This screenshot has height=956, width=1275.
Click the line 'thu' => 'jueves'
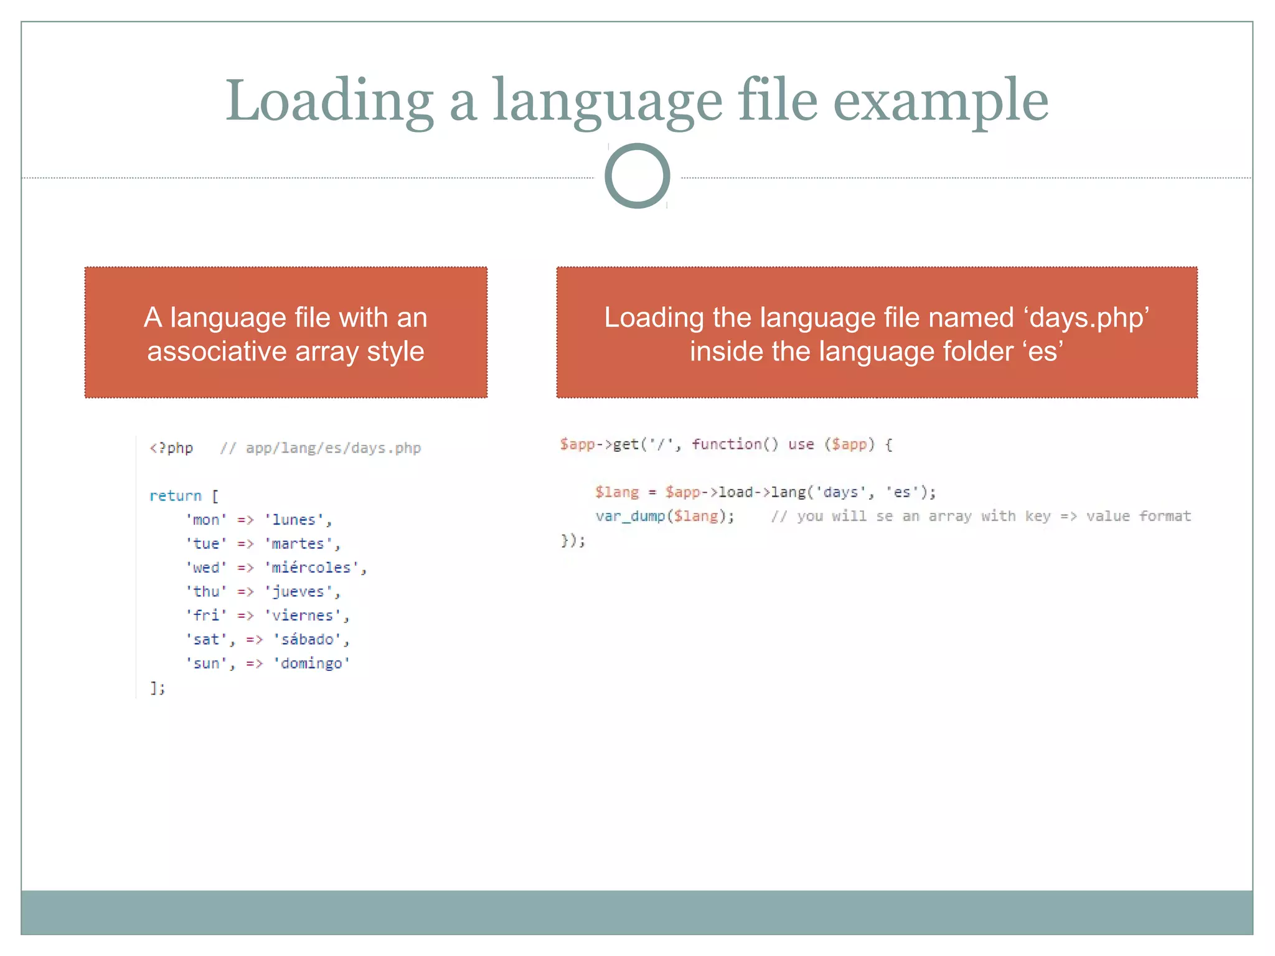(263, 592)
